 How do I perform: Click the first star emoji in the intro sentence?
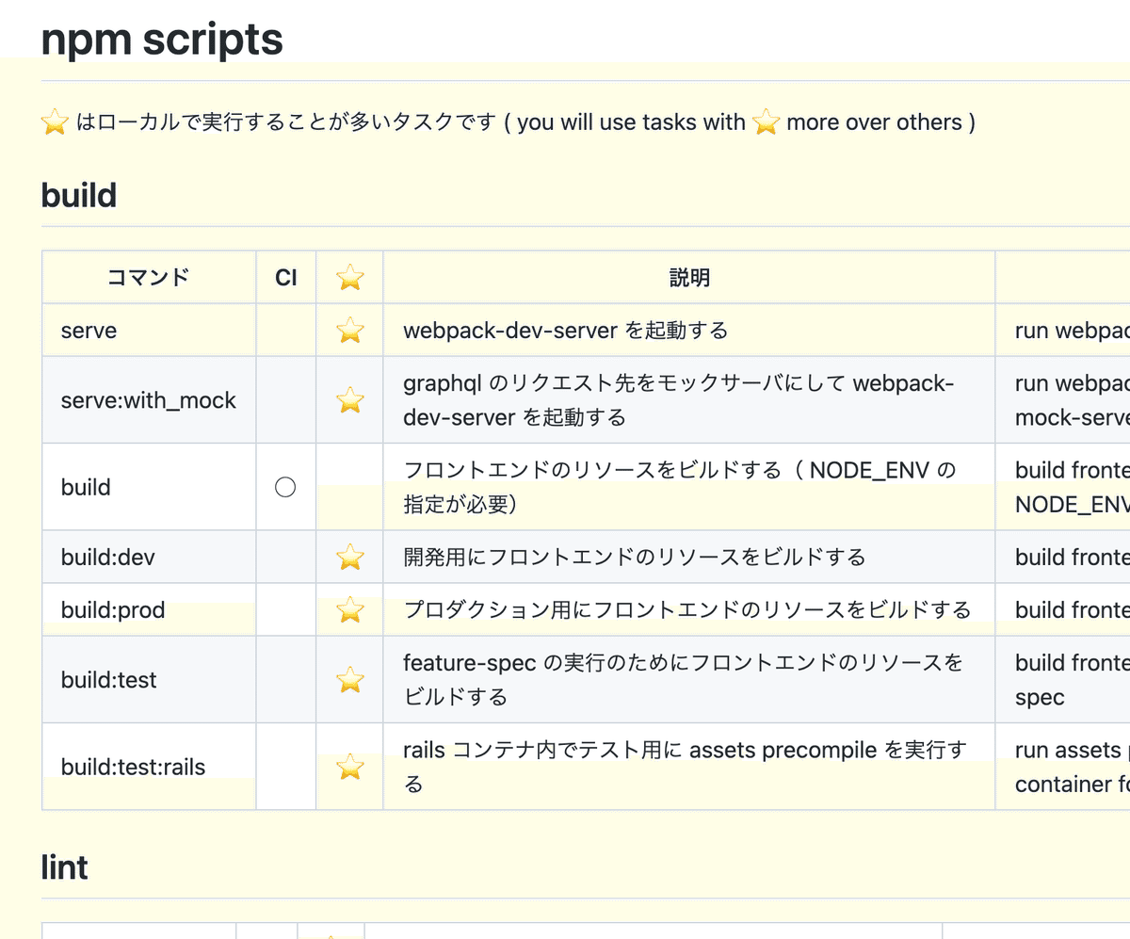pos(56,121)
